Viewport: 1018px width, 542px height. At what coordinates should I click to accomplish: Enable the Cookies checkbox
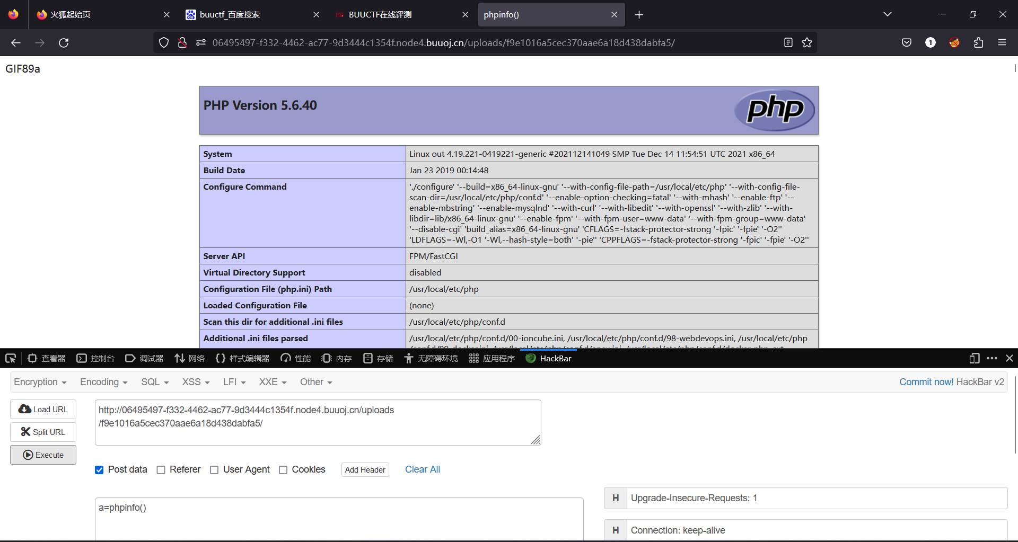283,470
